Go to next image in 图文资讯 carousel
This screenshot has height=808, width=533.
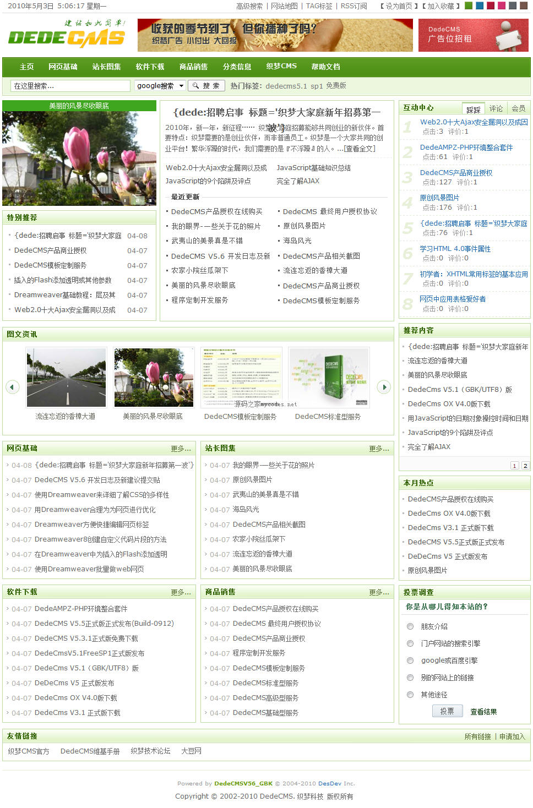coord(384,387)
